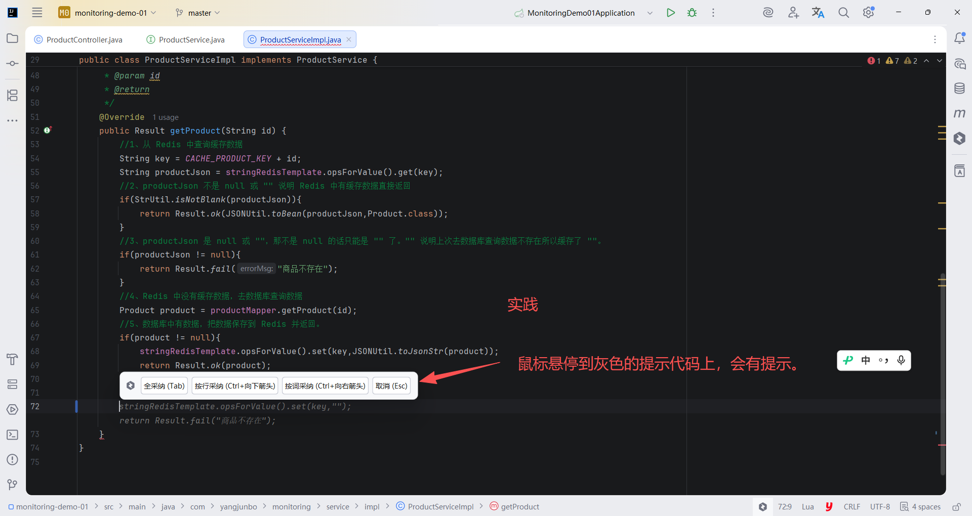Open IDE settings gear

tap(869, 13)
